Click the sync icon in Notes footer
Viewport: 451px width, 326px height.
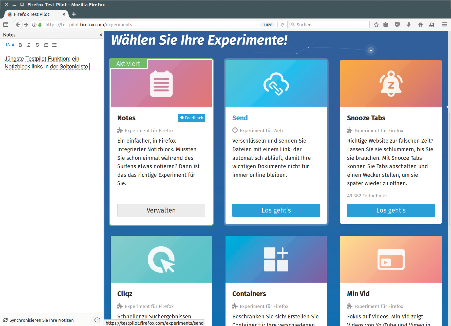(x=5, y=320)
